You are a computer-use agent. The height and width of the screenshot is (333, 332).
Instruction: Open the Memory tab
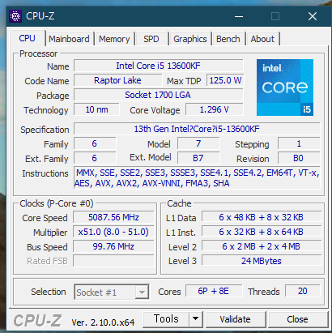(114, 39)
